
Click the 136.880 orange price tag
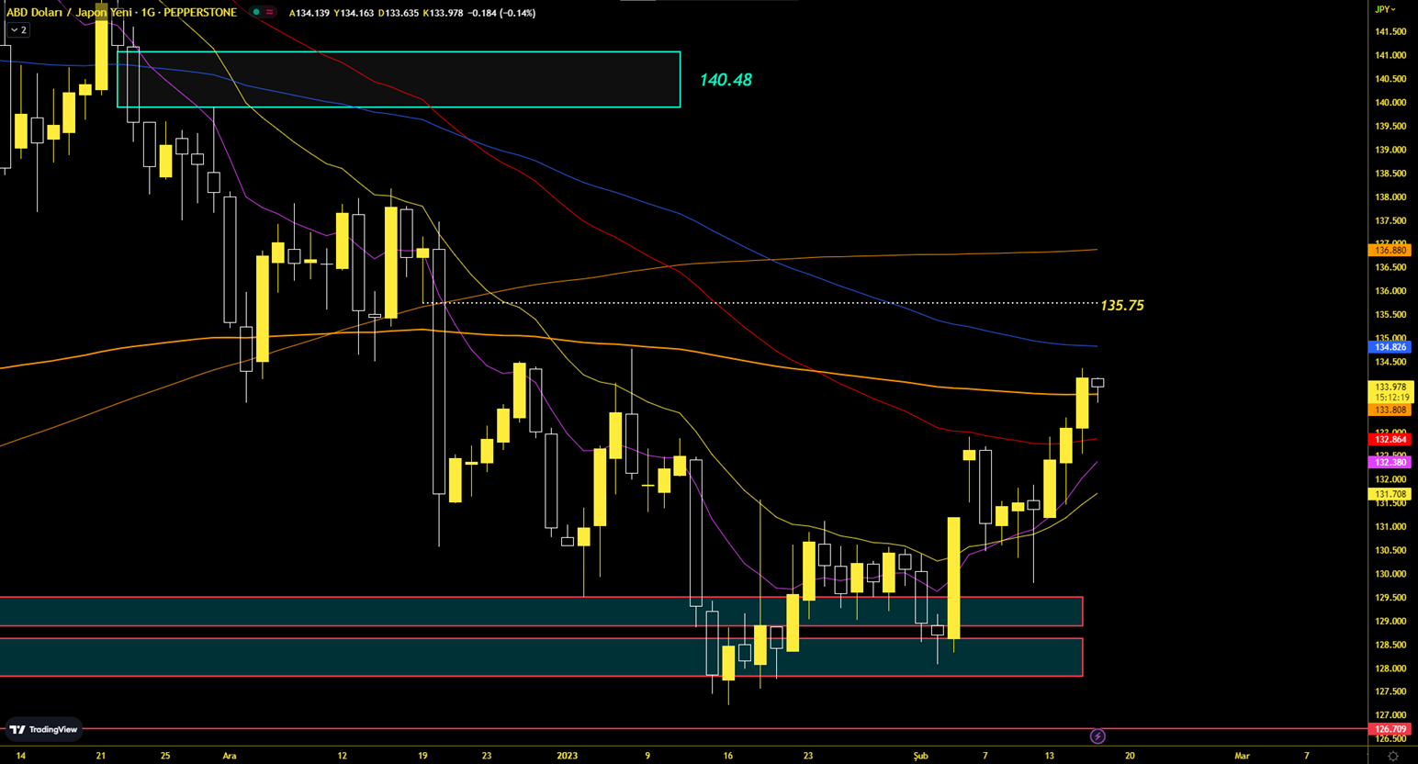tap(1390, 250)
